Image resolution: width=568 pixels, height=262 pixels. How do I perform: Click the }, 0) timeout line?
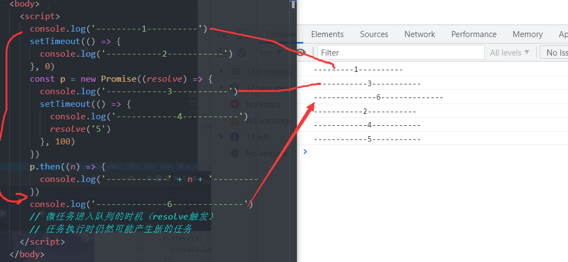click(x=42, y=66)
